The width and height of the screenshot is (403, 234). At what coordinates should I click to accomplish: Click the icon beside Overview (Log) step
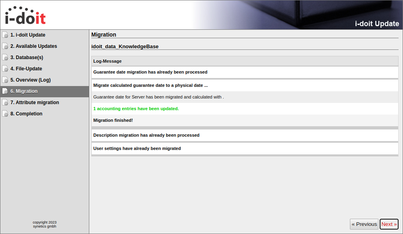point(5,80)
